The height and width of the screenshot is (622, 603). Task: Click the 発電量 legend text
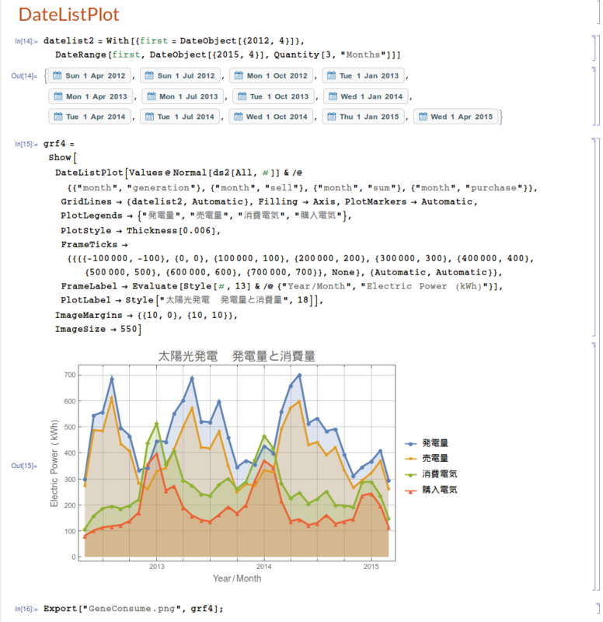click(x=435, y=443)
